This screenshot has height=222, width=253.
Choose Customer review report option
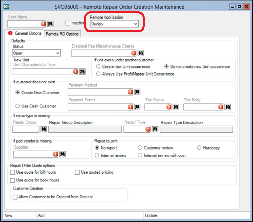pyautogui.click(x=140, y=148)
